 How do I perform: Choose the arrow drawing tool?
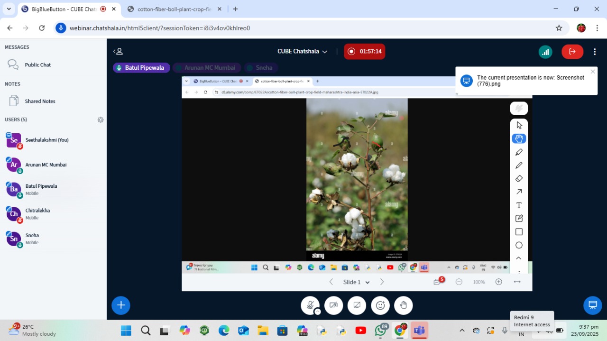pyautogui.click(x=519, y=192)
